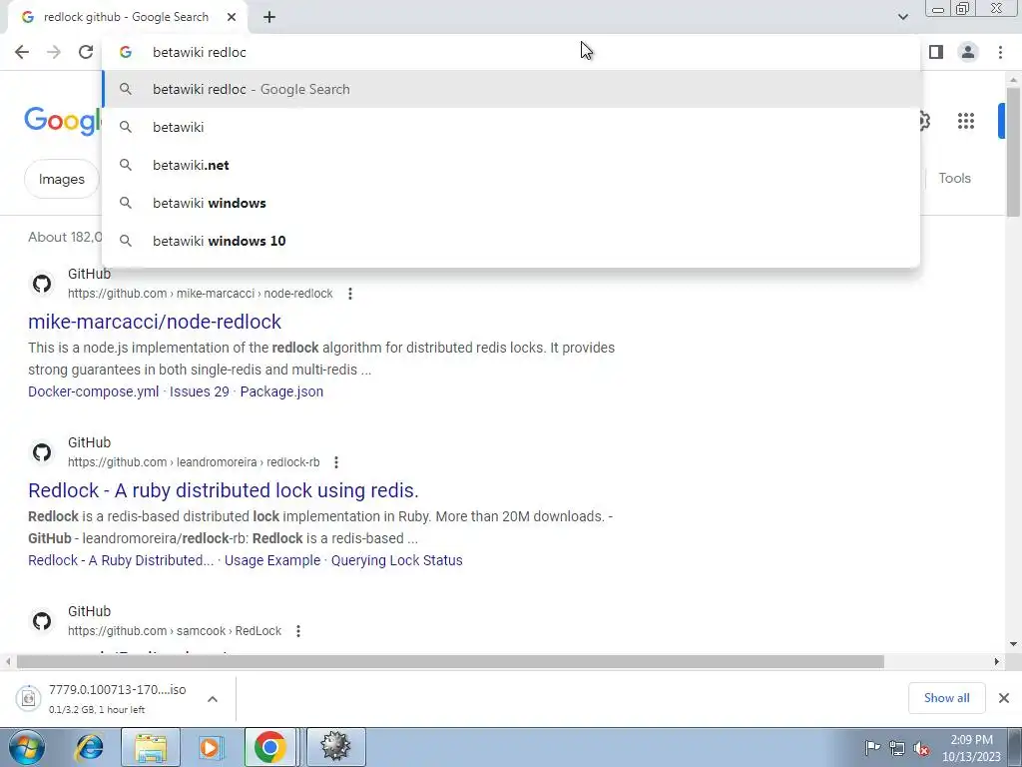This screenshot has height=767, width=1022.
Task: Switch to Chrome in the taskbar
Action: [270, 747]
